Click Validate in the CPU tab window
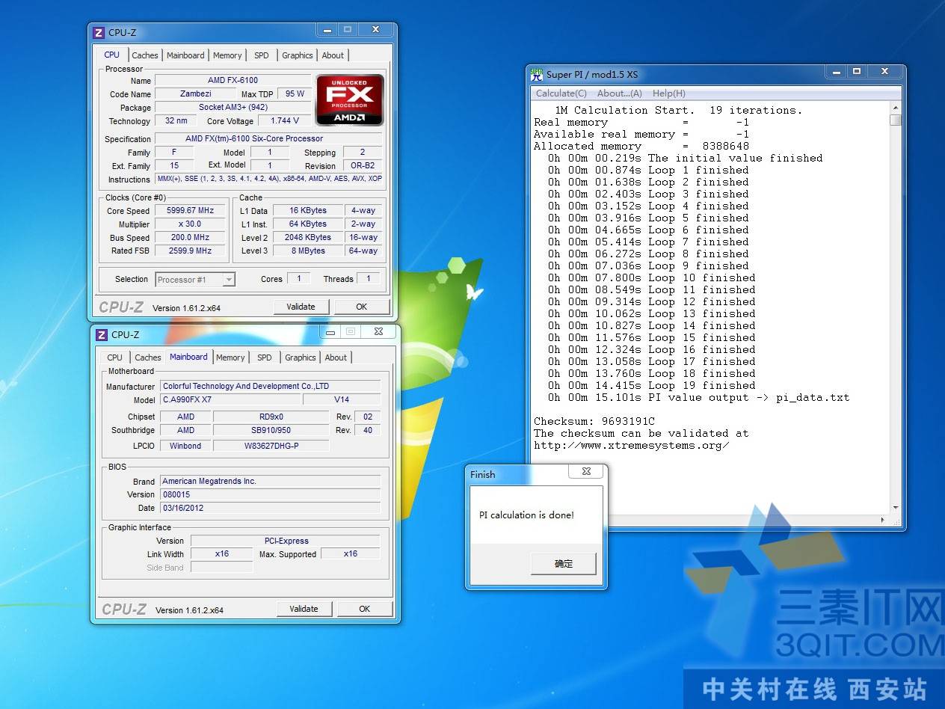The width and height of the screenshot is (945, 709). pos(301,307)
